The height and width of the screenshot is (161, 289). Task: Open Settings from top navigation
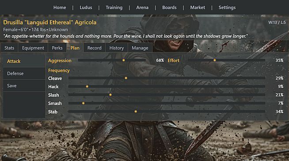(227, 7)
